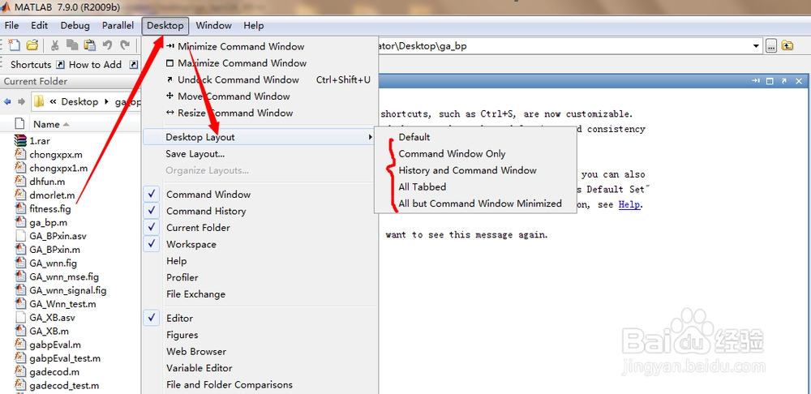The height and width of the screenshot is (394, 811).
Task: Select GA_XB.m in file list
Action: click(49, 331)
